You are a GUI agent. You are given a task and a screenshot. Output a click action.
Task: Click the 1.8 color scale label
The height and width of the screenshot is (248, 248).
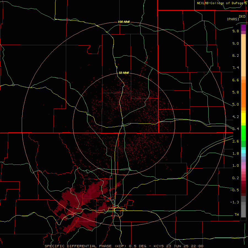click(236, 153)
